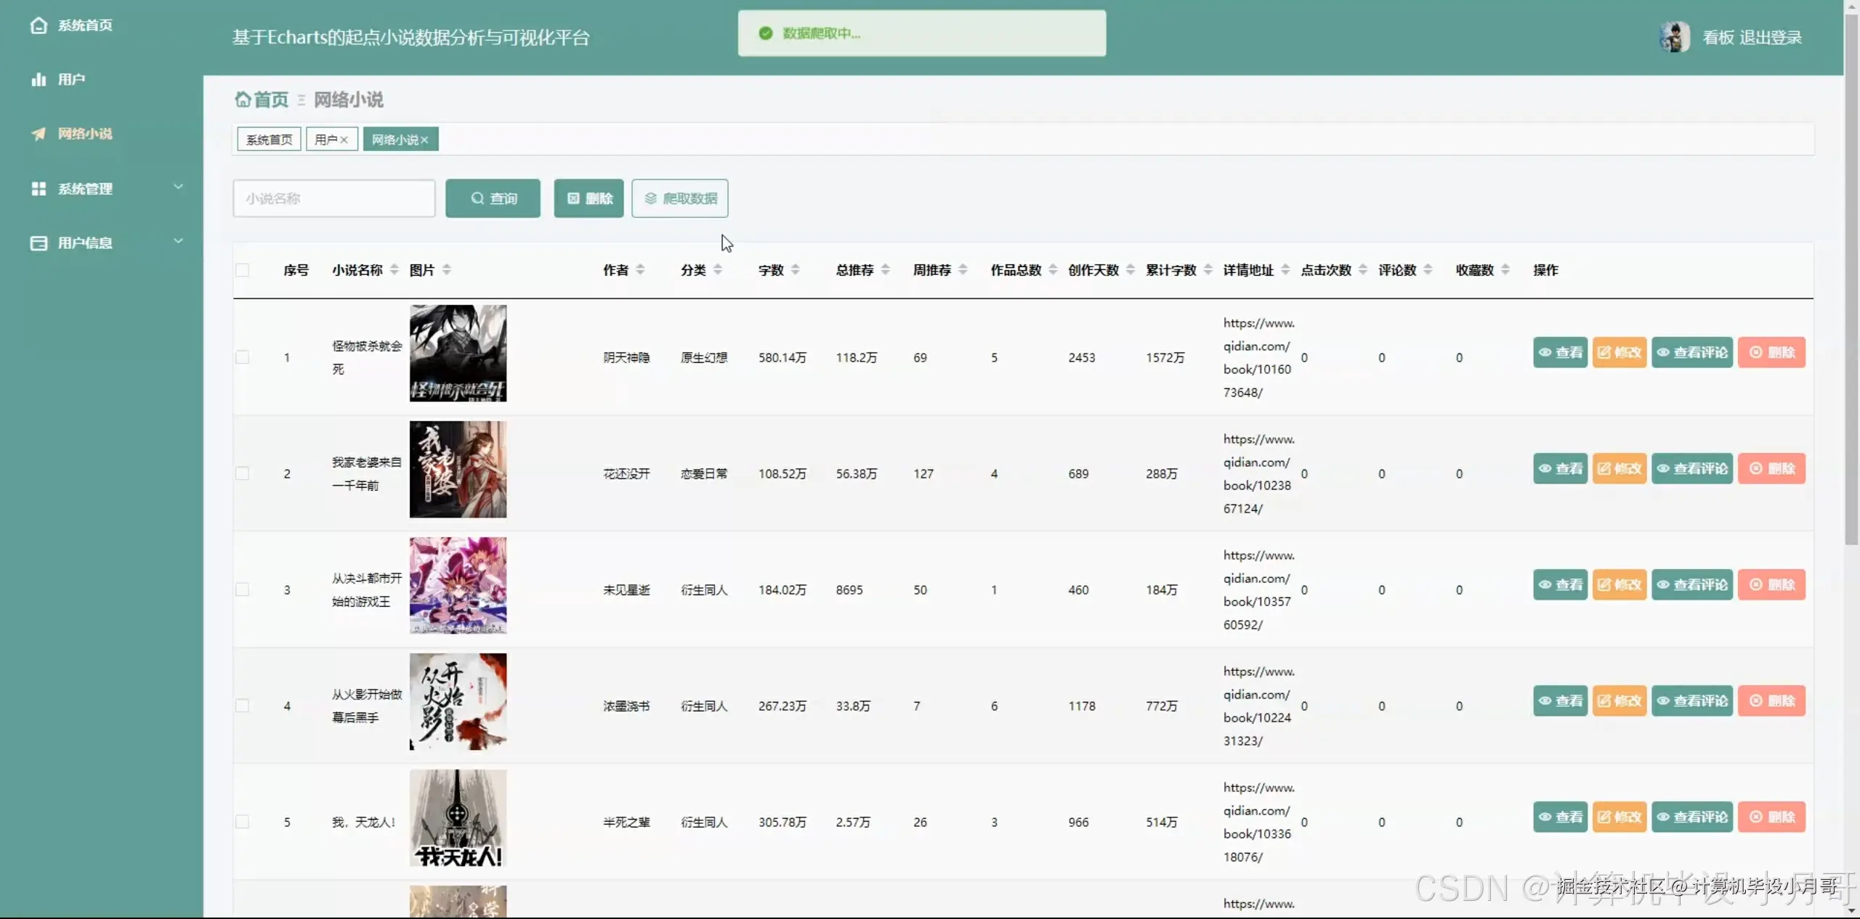Image resolution: width=1860 pixels, height=919 pixels.
Task: Expand the 用户信息 sidebar menu chevron
Action: 178,241
